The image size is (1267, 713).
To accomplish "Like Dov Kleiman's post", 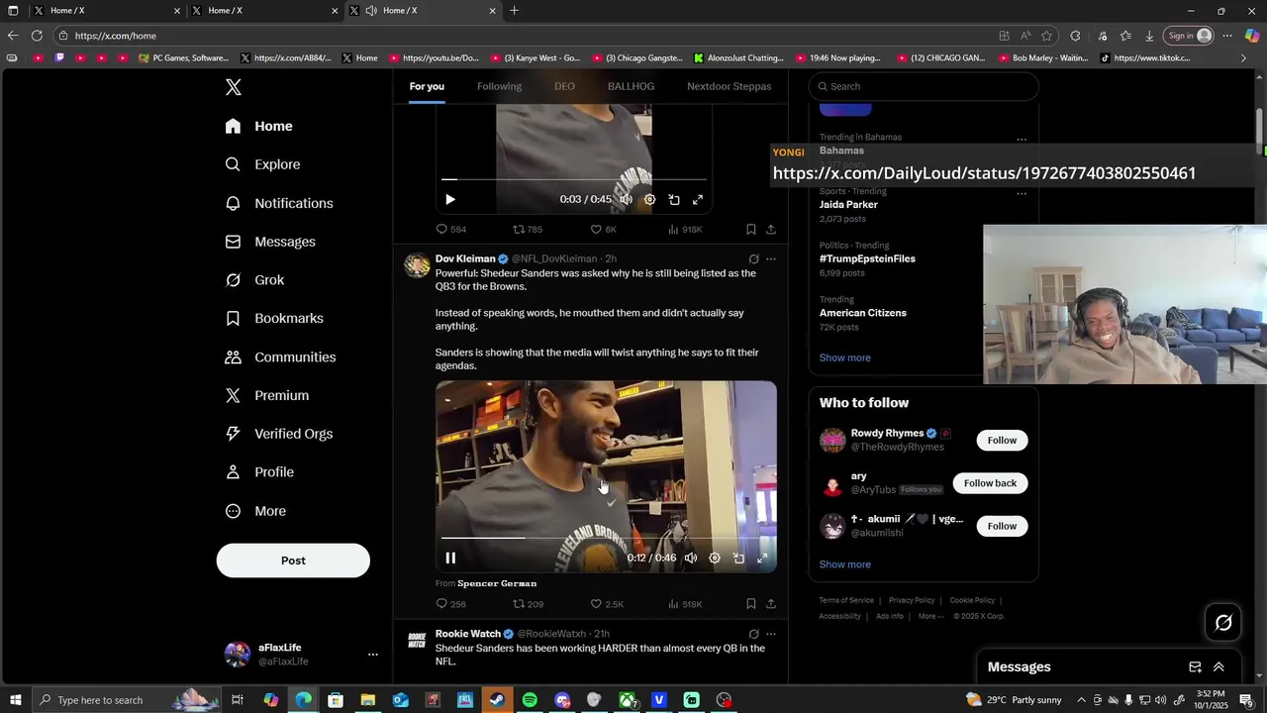I will (606, 604).
